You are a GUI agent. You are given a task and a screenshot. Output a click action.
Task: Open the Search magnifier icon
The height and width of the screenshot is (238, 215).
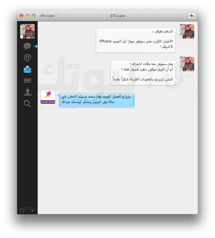(27, 104)
